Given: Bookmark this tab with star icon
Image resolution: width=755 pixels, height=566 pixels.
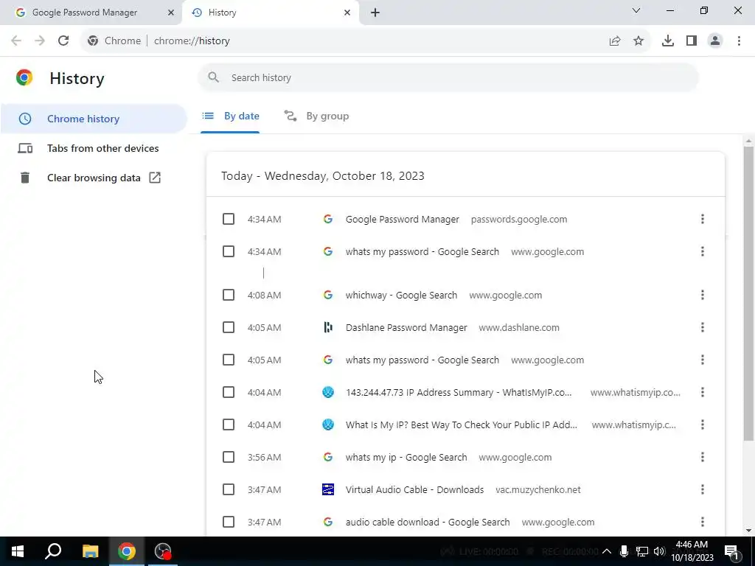Looking at the screenshot, I should coord(639,41).
